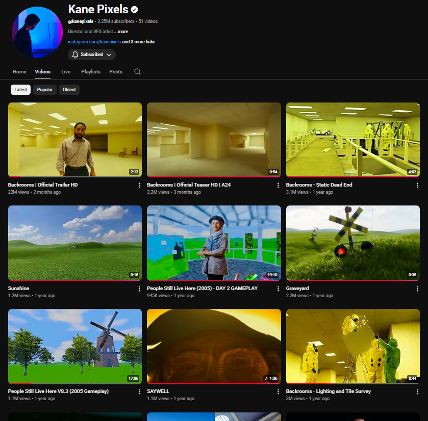The height and width of the screenshot is (421, 428).
Task: Open options menu for Backrooms Official Teaser A24
Action: (278, 186)
